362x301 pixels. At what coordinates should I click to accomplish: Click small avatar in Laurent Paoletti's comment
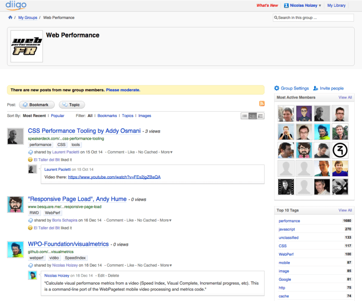pyautogui.click(x=32, y=169)
